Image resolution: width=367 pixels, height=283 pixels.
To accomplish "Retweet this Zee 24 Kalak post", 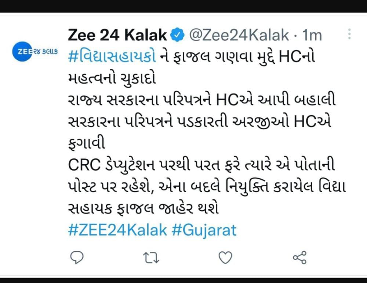I will tap(151, 257).
